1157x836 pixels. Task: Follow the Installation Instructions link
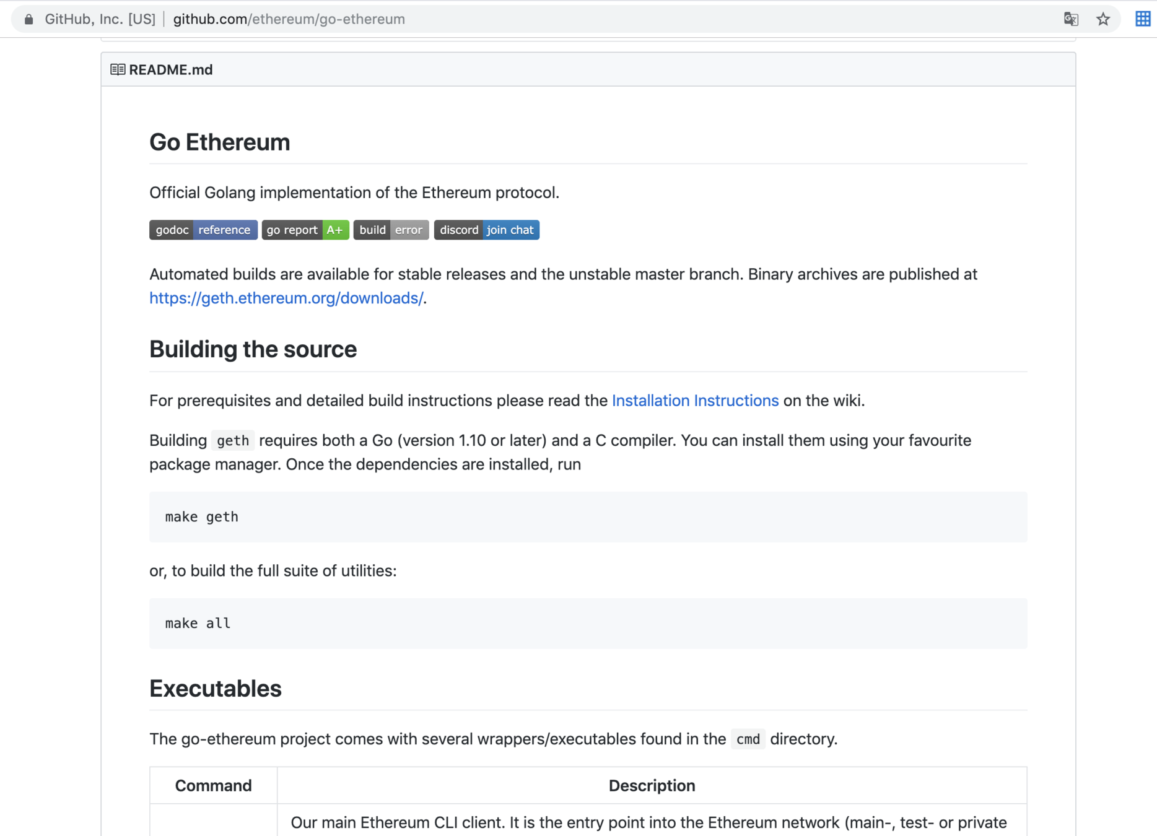[x=695, y=401]
